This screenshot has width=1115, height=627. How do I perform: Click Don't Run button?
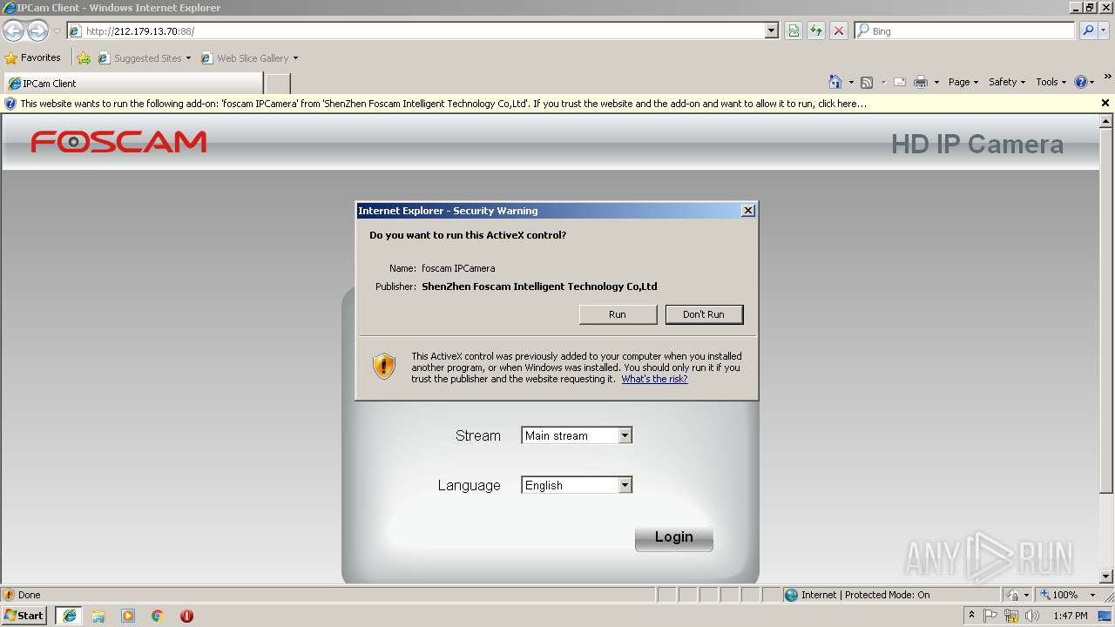click(x=704, y=314)
